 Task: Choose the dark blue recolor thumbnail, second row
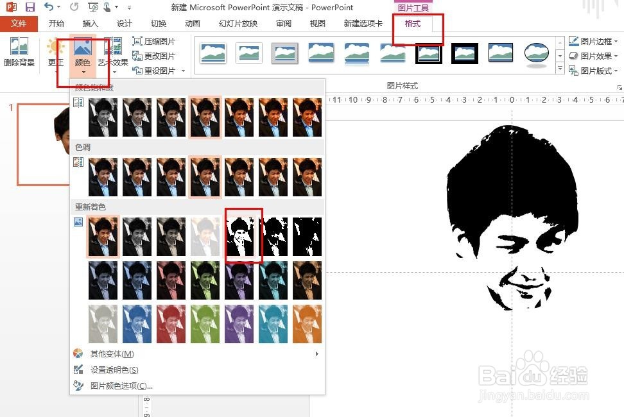137,280
